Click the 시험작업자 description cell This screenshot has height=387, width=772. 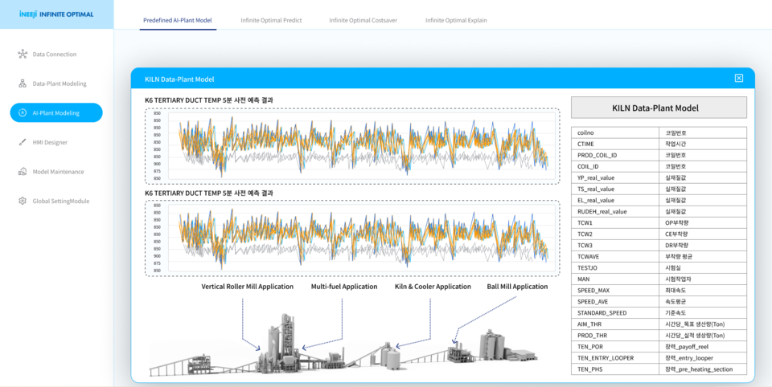[703, 279]
